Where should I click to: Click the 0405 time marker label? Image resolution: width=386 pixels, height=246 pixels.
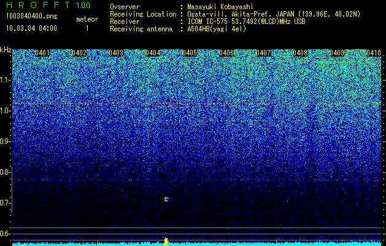190,53
